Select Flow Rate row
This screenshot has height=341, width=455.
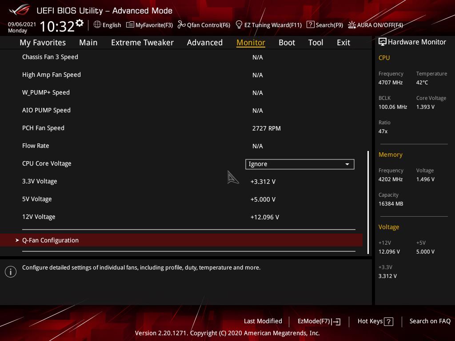tap(181, 146)
